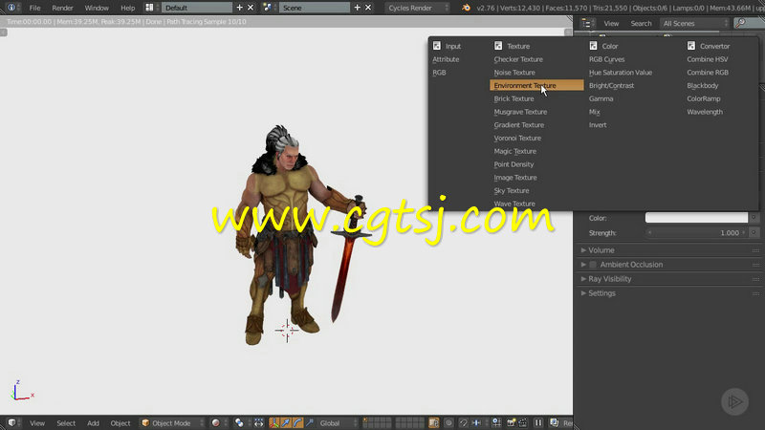
Task: Open 3D view editor type selector
Action: (11, 422)
